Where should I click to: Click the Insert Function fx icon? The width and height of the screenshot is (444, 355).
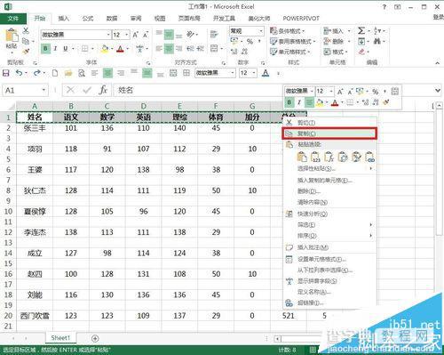coord(103,90)
